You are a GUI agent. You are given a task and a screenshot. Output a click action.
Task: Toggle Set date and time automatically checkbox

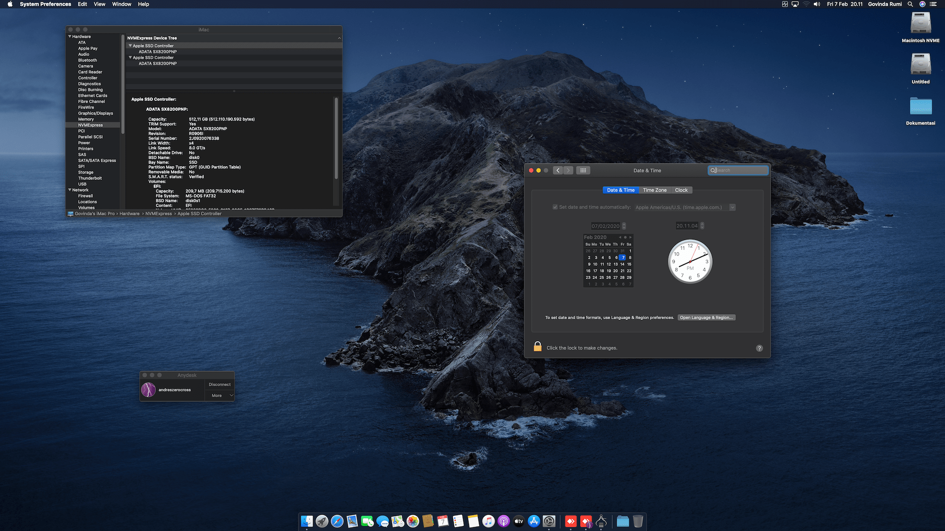pyautogui.click(x=555, y=207)
